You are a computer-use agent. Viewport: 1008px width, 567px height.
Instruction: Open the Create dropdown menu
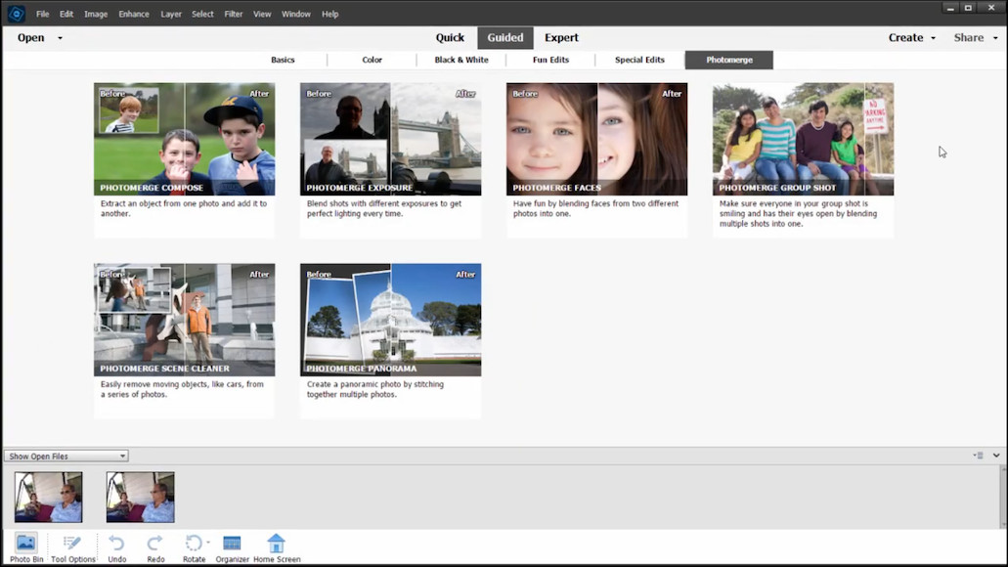point(911,38)
